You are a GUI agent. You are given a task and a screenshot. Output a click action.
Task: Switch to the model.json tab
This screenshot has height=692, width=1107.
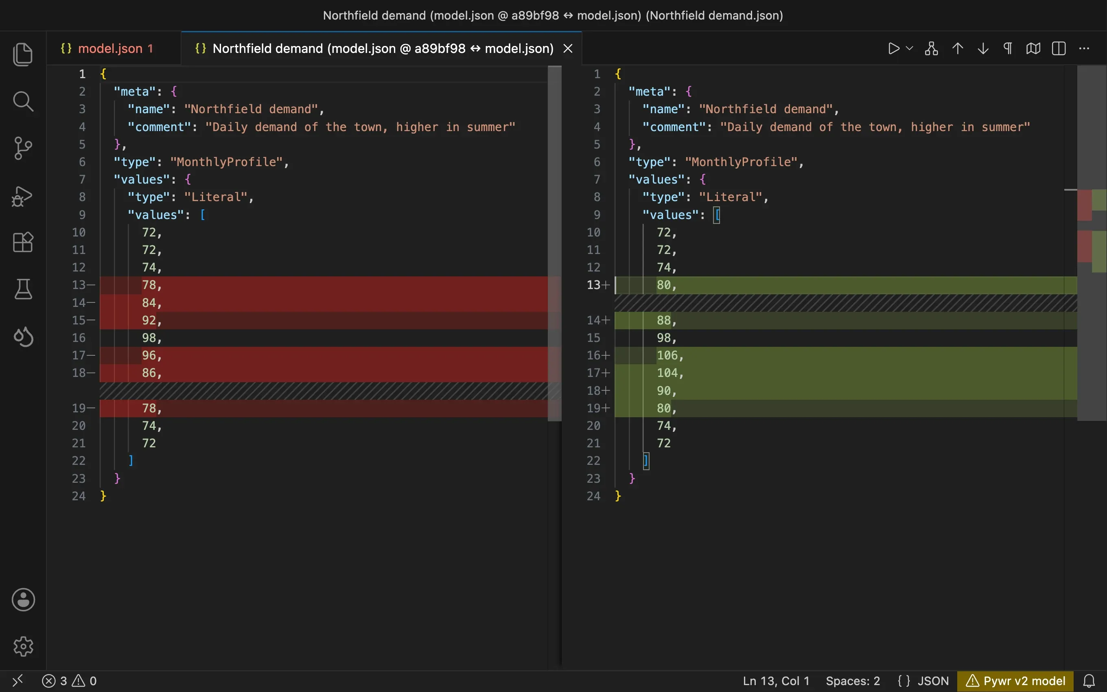coord(114,48)
